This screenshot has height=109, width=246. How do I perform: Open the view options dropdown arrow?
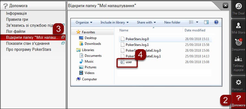point(197,22)
